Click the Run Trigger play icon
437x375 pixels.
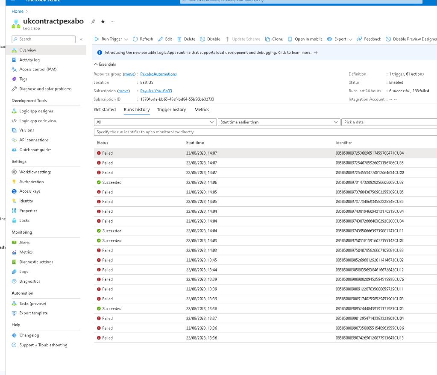(97, 39)
